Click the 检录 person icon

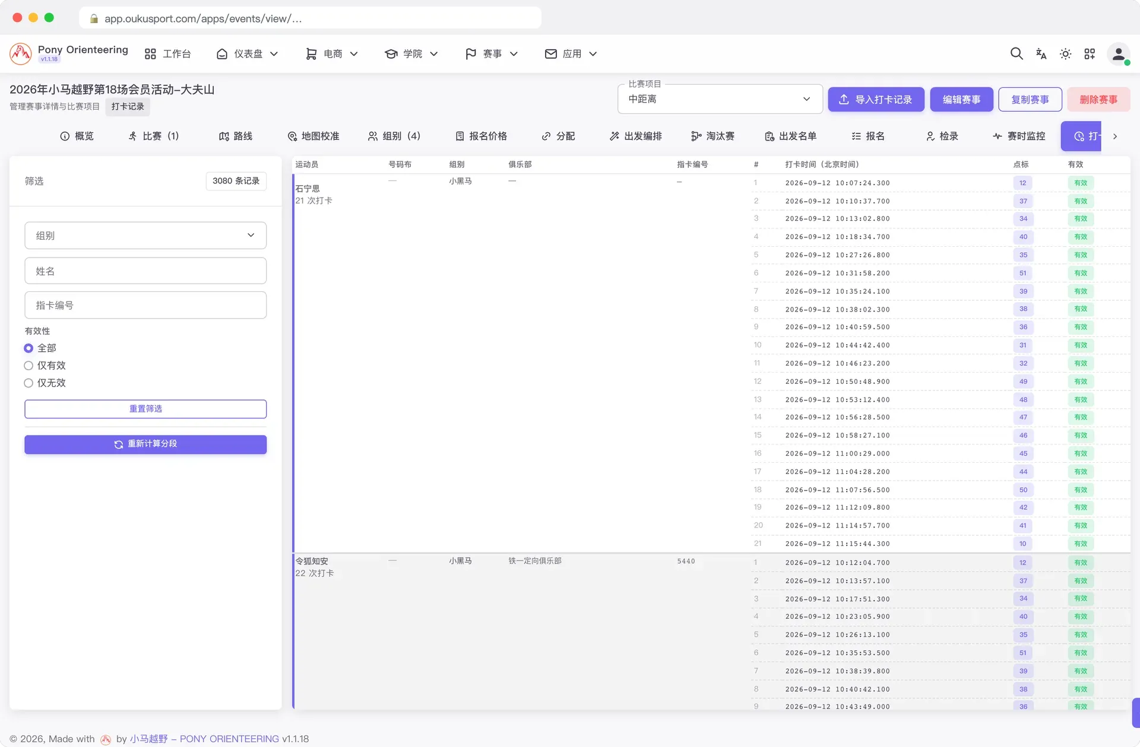pos(930,136)
